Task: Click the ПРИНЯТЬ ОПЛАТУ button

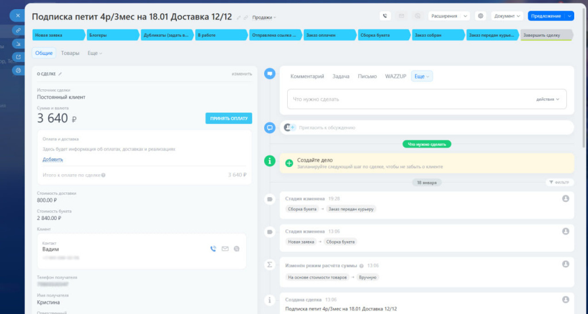Action: point(229,118)
